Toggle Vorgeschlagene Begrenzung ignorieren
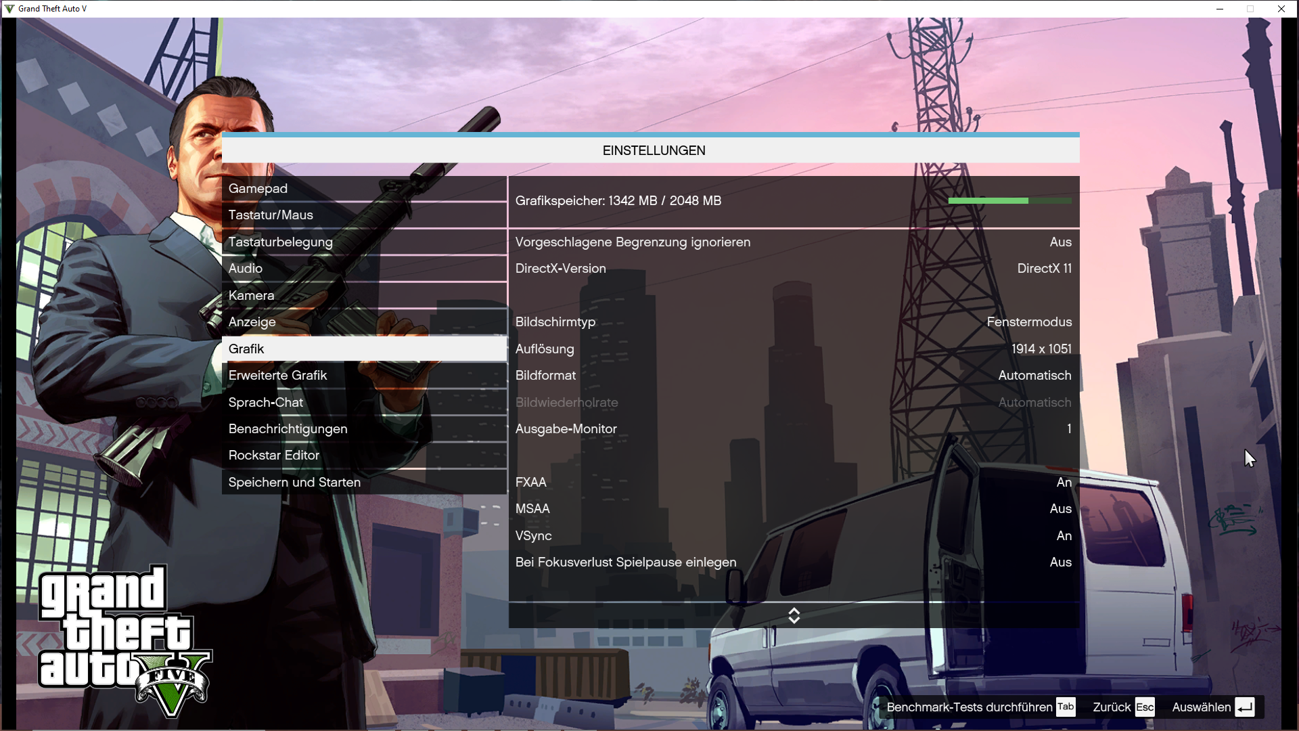The height and width of the screenshot is (731, 1299). coord(792,242)
